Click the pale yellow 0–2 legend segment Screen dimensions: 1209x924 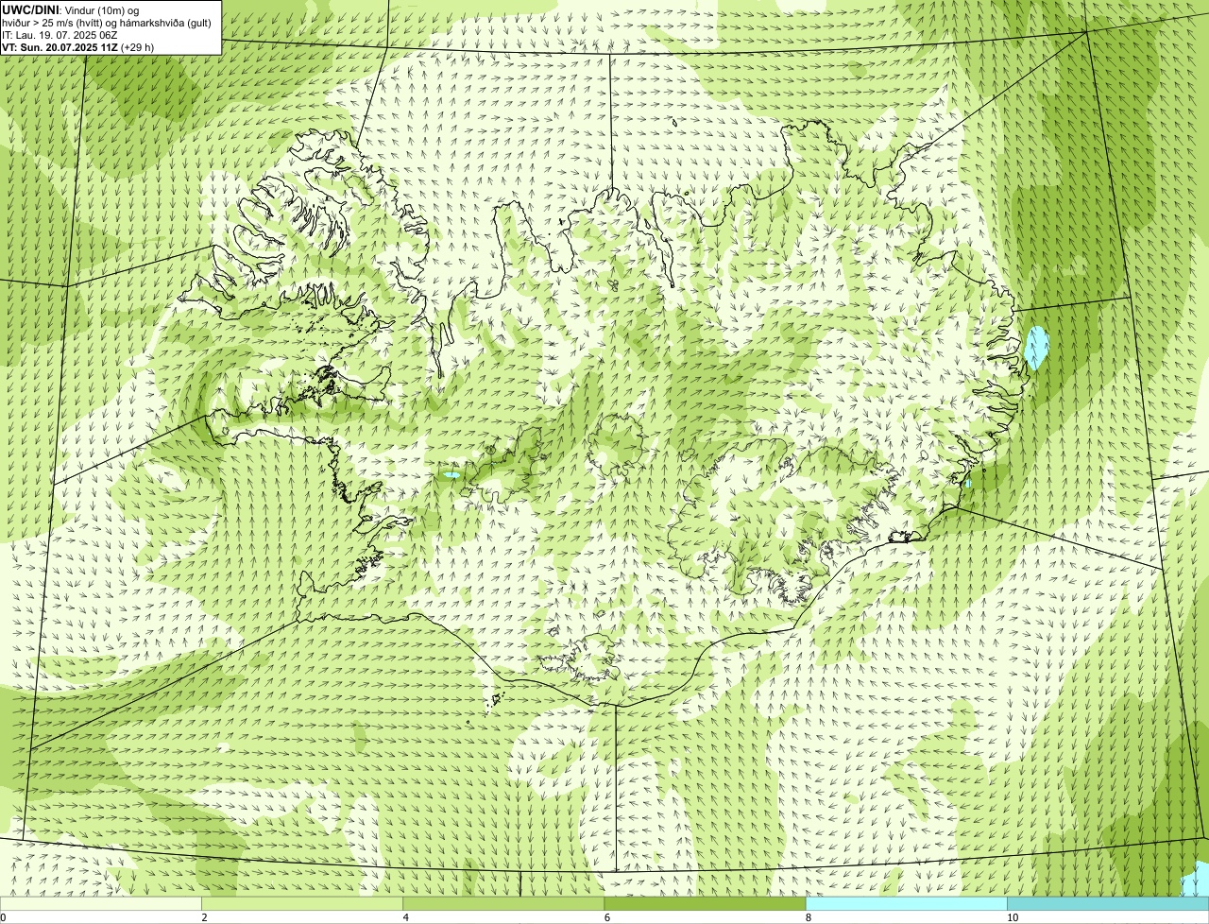tap(100, 903)
